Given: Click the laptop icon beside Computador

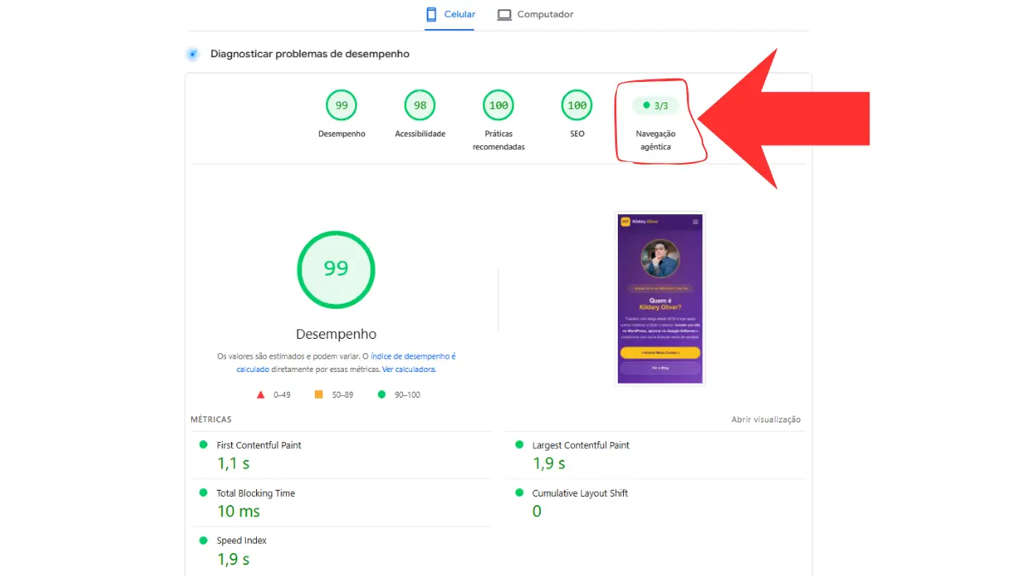Looking at the screenshot, I should (504, 15).
